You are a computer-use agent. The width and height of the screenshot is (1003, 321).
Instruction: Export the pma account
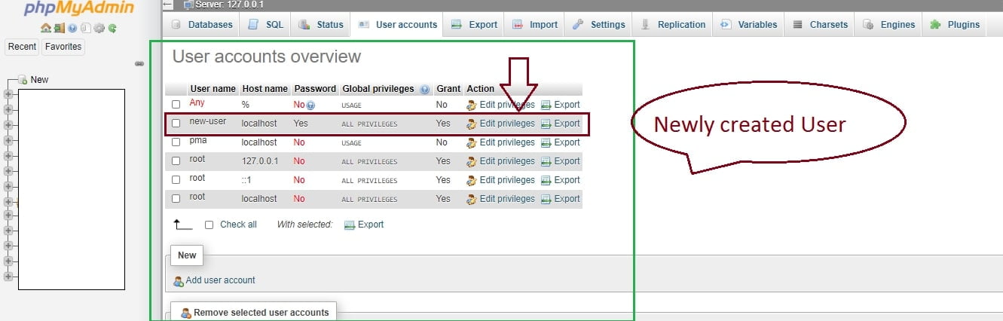pyautogui.click(x=561, y=142)
